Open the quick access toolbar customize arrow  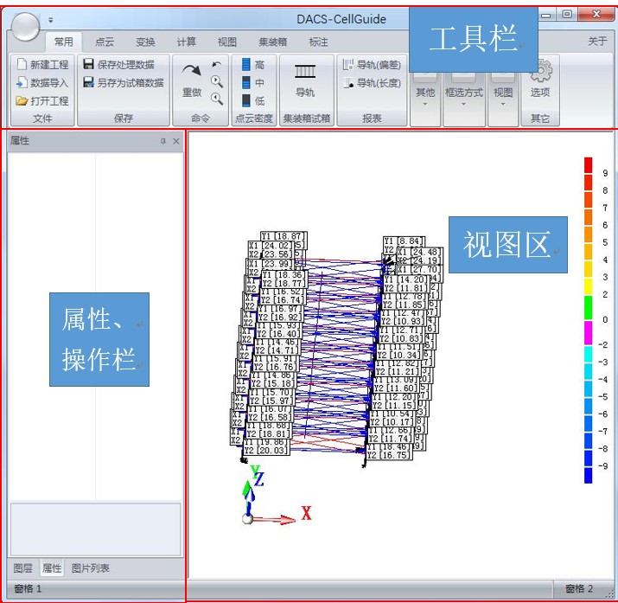[50, 20]
